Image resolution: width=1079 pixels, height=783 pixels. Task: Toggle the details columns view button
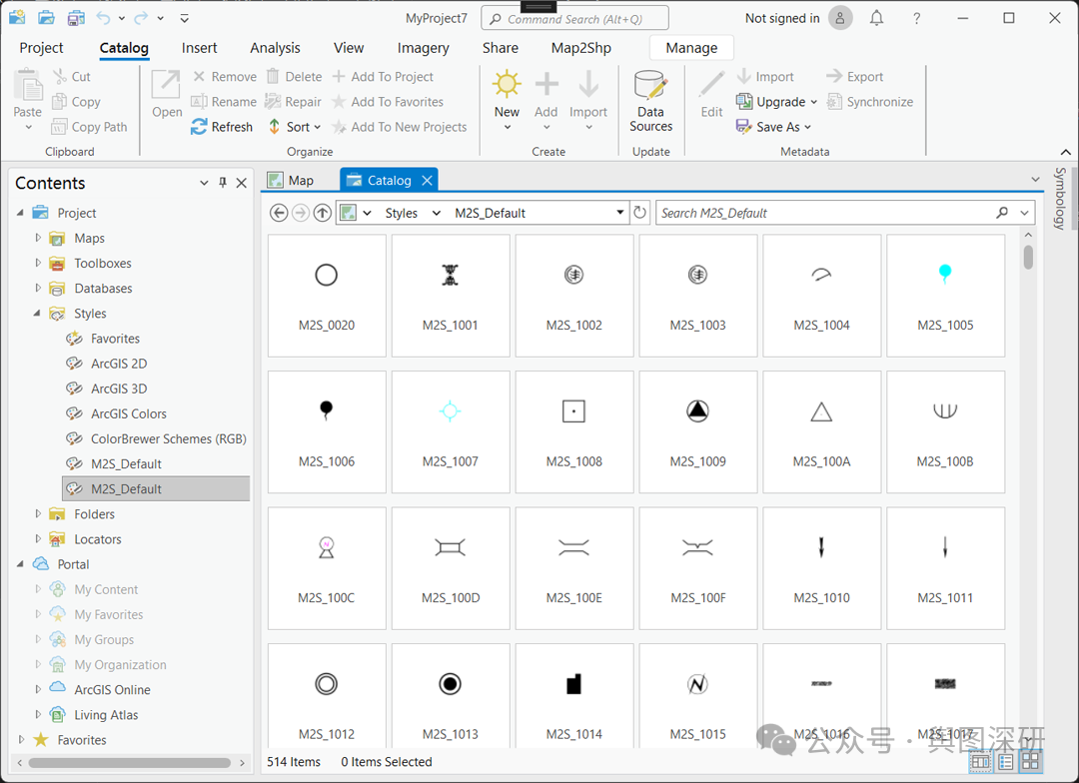point(980,762)
